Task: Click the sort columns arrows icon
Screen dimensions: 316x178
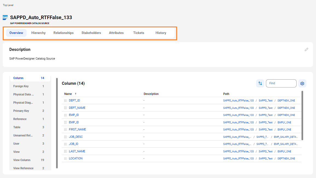Action: click(260, 83)
